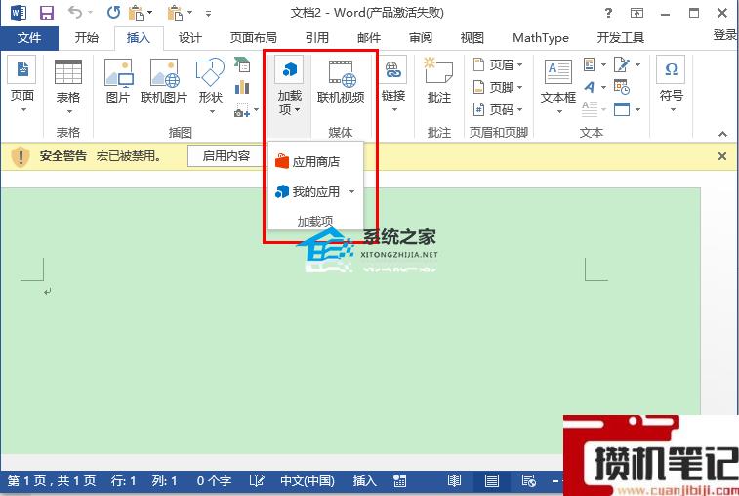
Task: Click the proofing book icon in the status bar
Action: (257, 481)
